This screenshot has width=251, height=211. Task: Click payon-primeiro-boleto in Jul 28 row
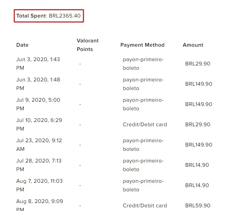coord(143,165)
